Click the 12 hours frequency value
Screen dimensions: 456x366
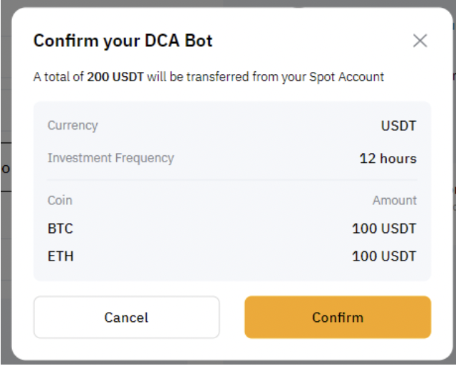[388, 159]
